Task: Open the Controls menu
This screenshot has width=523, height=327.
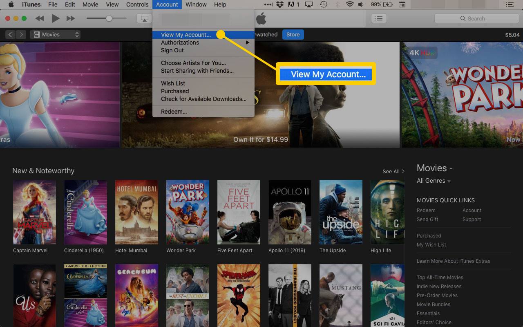Action: click(137, 4)
